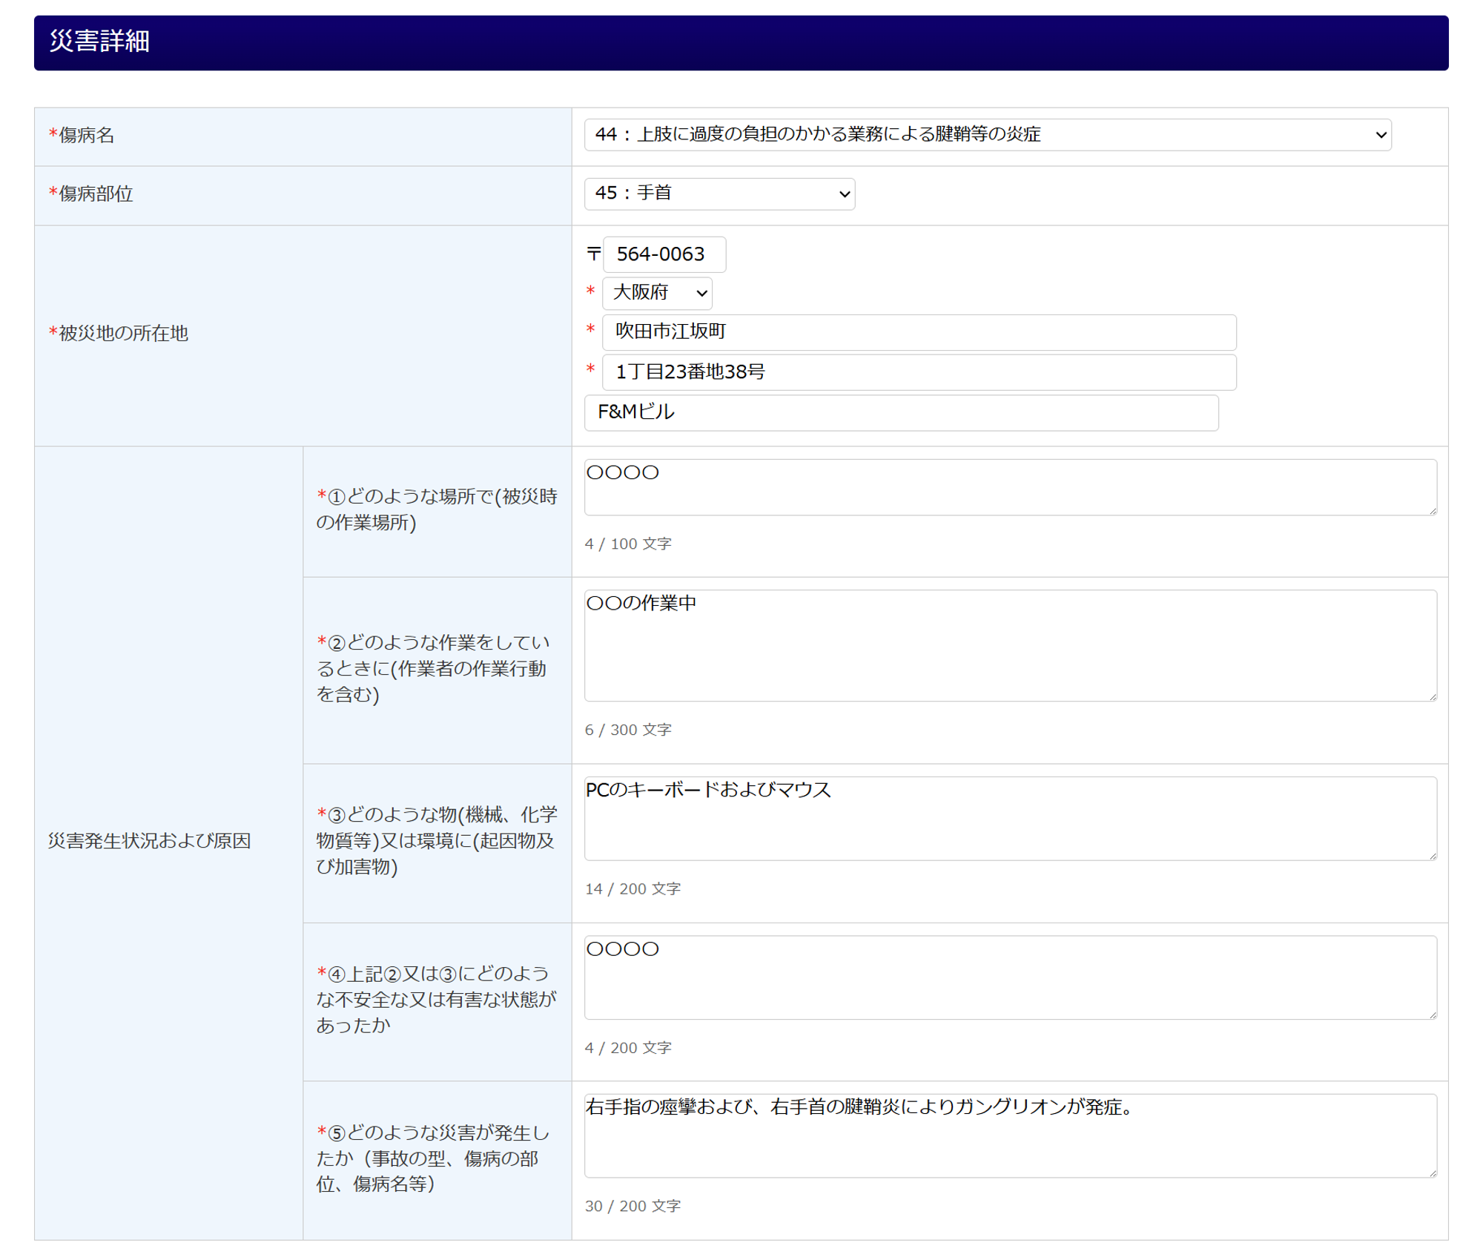Click the 災害発生状況および原因 label
Image resolution: width=1483 pixels, height=1260 pixels.
click(149, 841)
